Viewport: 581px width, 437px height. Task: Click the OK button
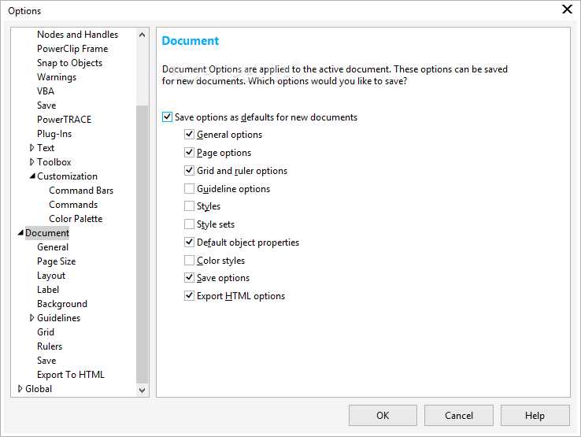(383, 415)
